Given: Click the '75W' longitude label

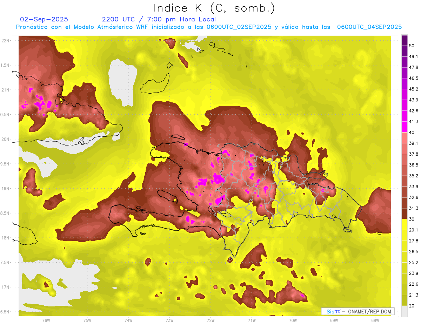Looking at the screenshot, I should (87, 320).
